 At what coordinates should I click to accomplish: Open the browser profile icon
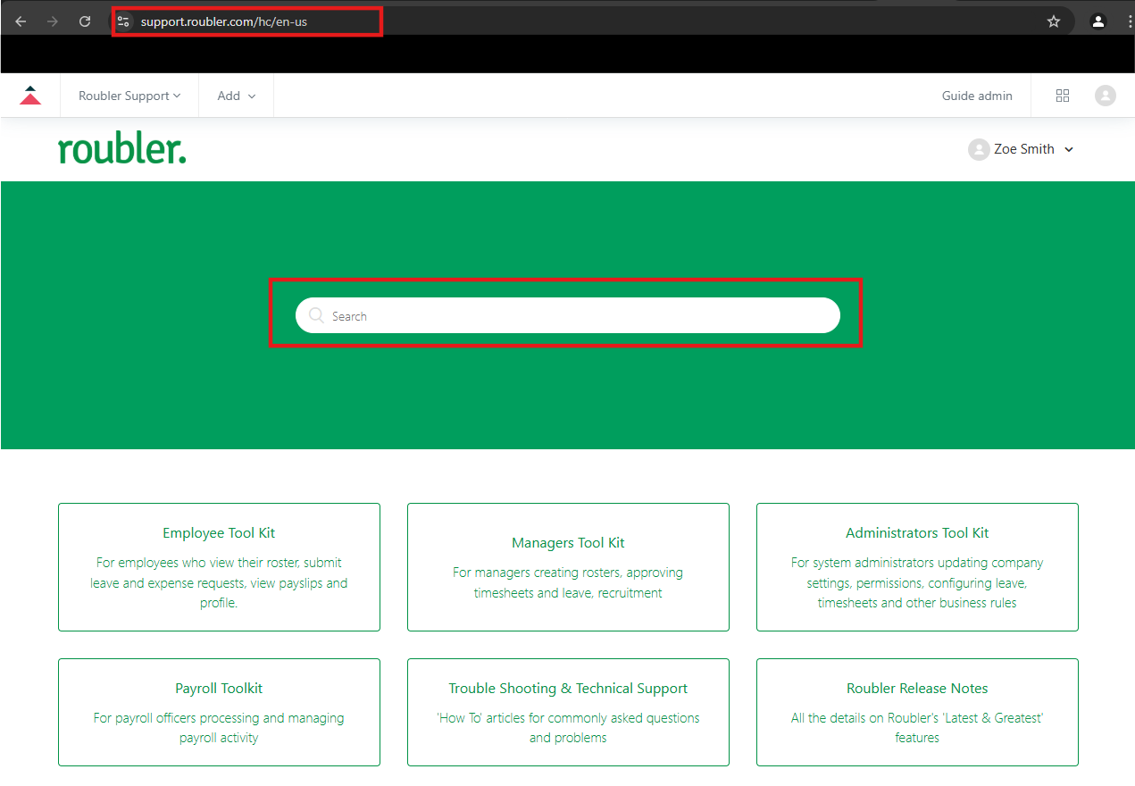1098,21
